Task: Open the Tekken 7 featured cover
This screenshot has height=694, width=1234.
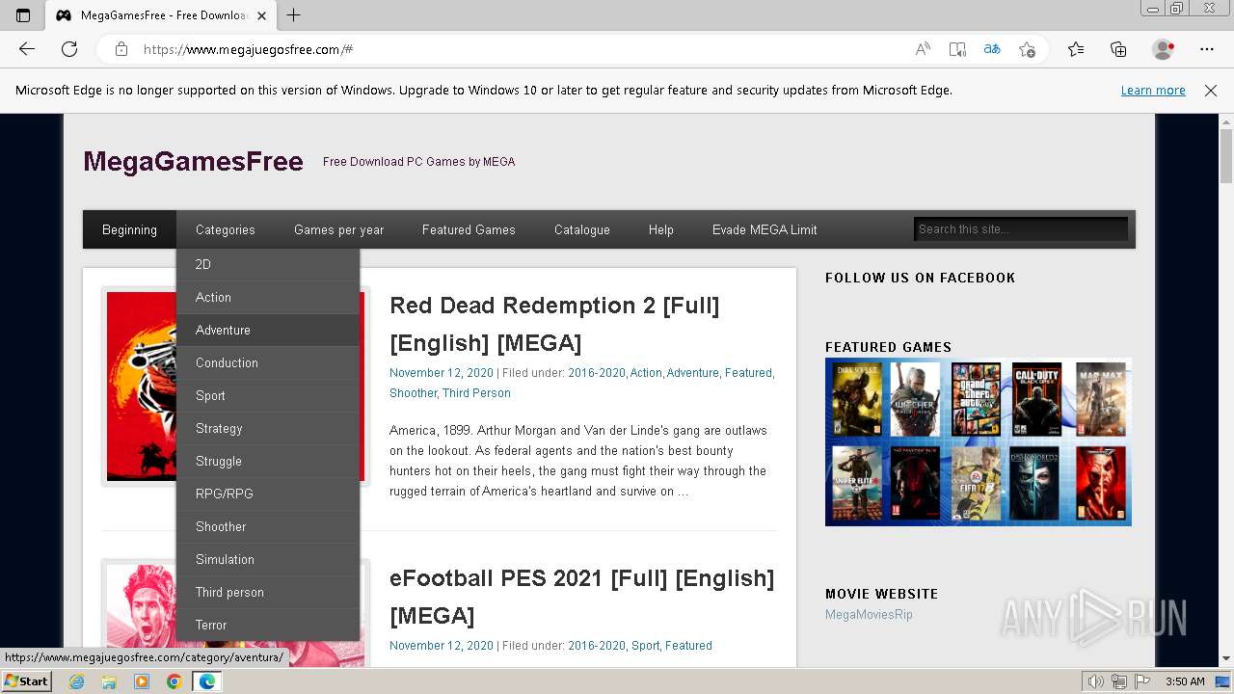Action: (x=1101, y=484)
